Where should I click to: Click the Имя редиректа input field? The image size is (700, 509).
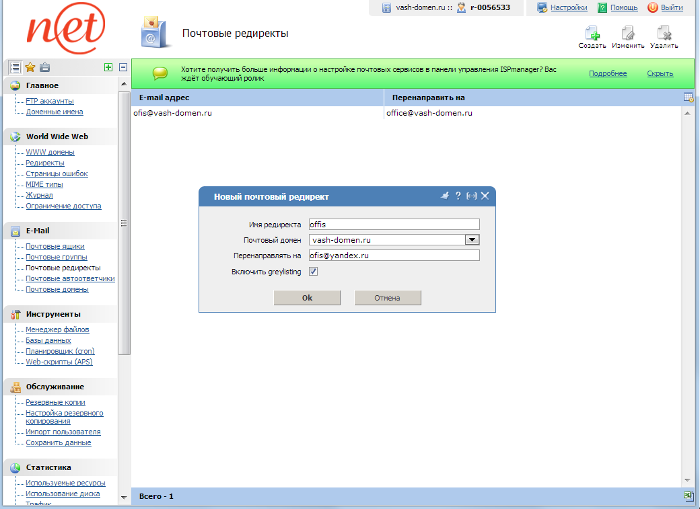[394, 224]
